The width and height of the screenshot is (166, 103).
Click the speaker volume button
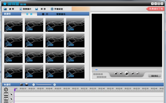click(138, 73)
